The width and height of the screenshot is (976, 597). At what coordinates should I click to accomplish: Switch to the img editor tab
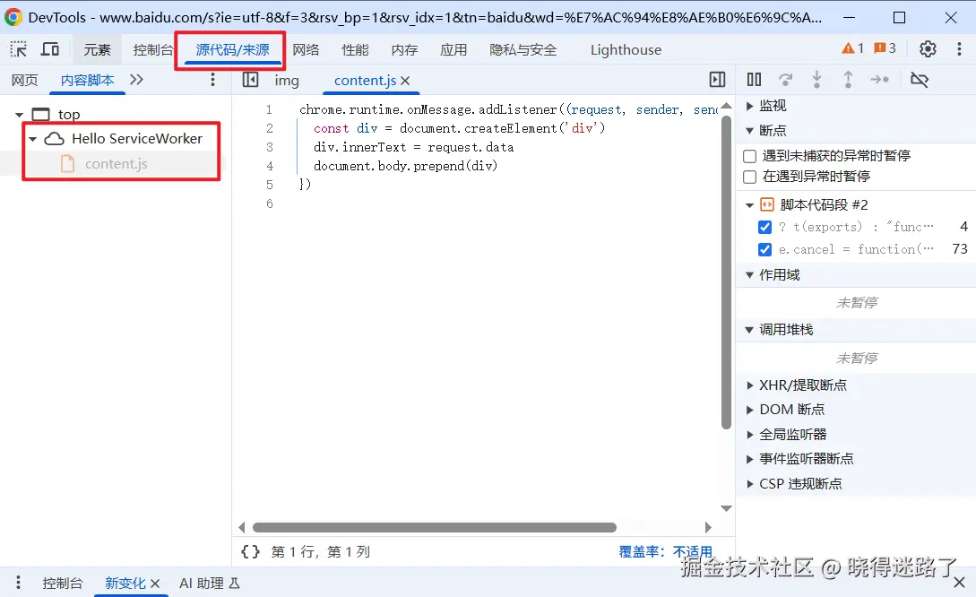click(287, 81)
